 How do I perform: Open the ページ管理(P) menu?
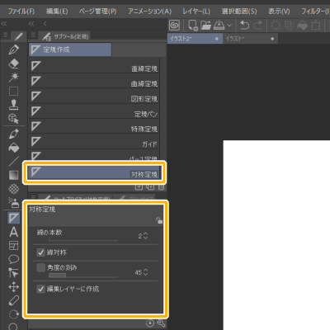pos(97,12)
